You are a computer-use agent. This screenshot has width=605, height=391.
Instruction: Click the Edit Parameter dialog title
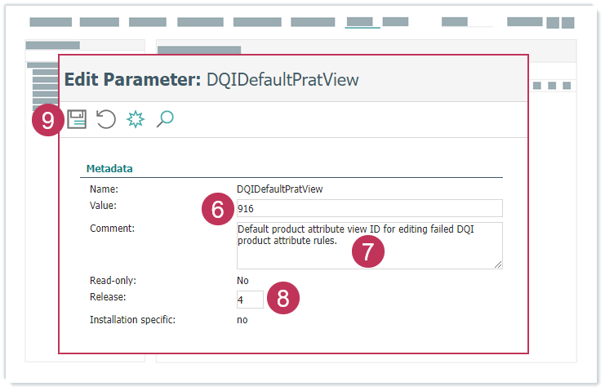click(x=211, y=79)
